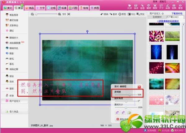Screen dimensions: 186x133
Task: Select 消除黑眼圈 dark circle remover
Action: [14, 43]
